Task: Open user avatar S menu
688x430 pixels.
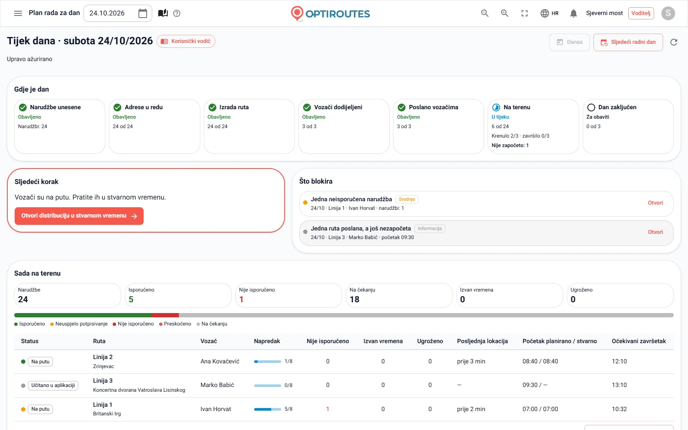Action: click(668, 13)
